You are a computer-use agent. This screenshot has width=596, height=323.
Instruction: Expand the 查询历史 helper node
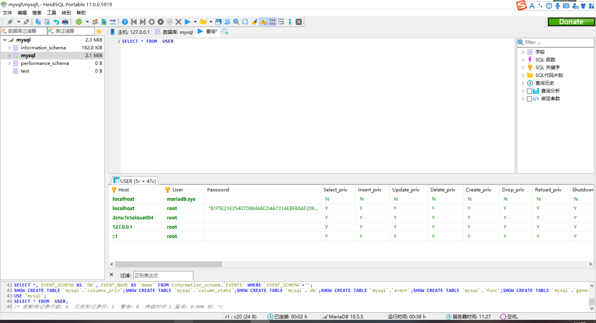(523, 83)
